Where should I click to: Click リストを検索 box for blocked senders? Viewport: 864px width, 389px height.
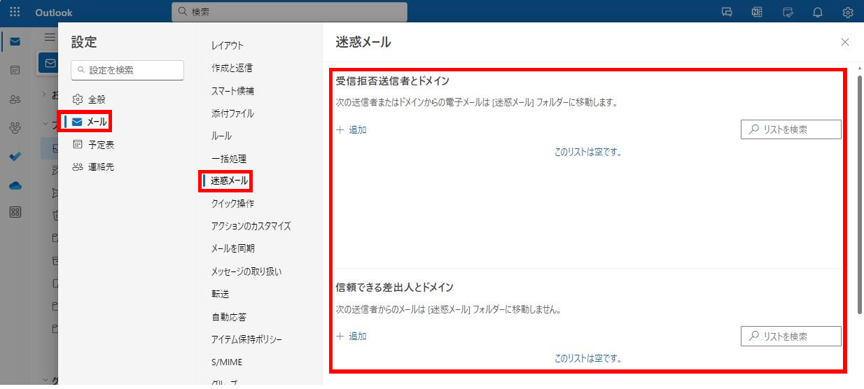[791, 129]
